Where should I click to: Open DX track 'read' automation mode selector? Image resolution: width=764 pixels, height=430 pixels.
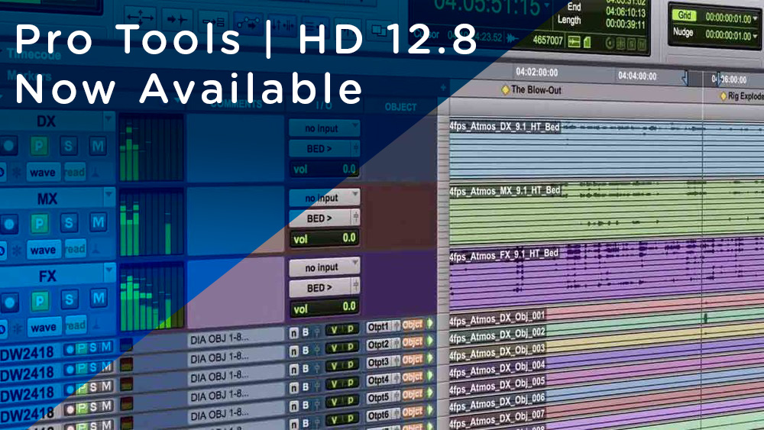coord(75,172)
